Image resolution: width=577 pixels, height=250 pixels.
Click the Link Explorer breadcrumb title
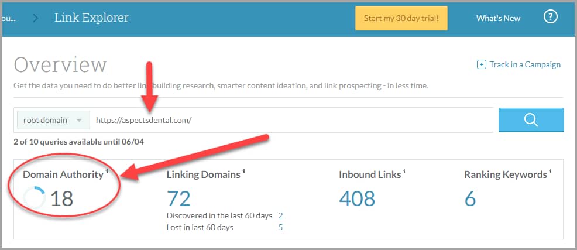92,18
